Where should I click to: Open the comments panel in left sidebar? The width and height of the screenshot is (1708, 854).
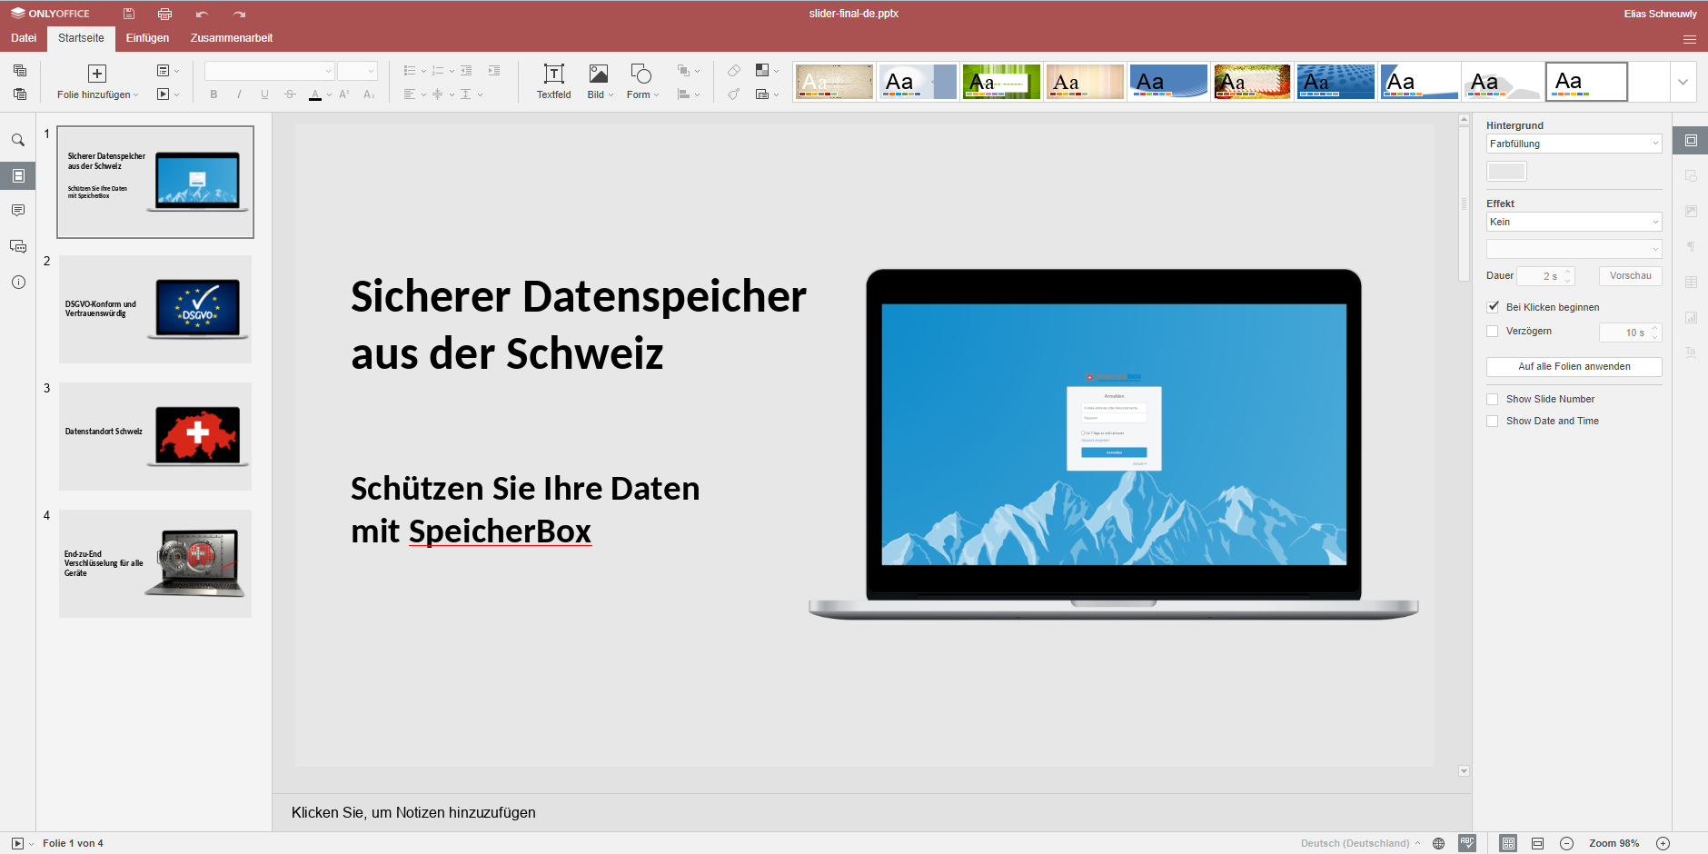17,211
